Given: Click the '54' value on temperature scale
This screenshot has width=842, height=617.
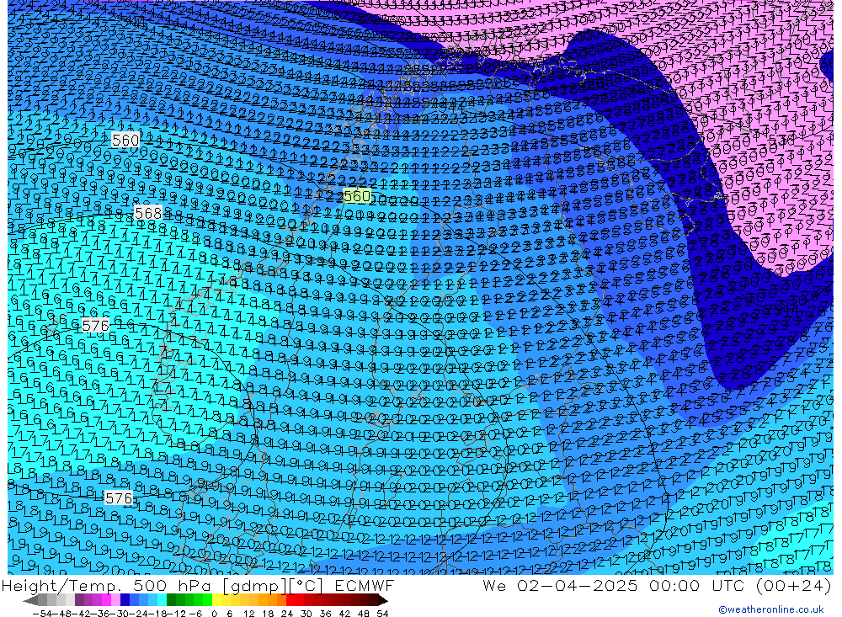Looking at the screenshot, I should [x=382, y=614].
